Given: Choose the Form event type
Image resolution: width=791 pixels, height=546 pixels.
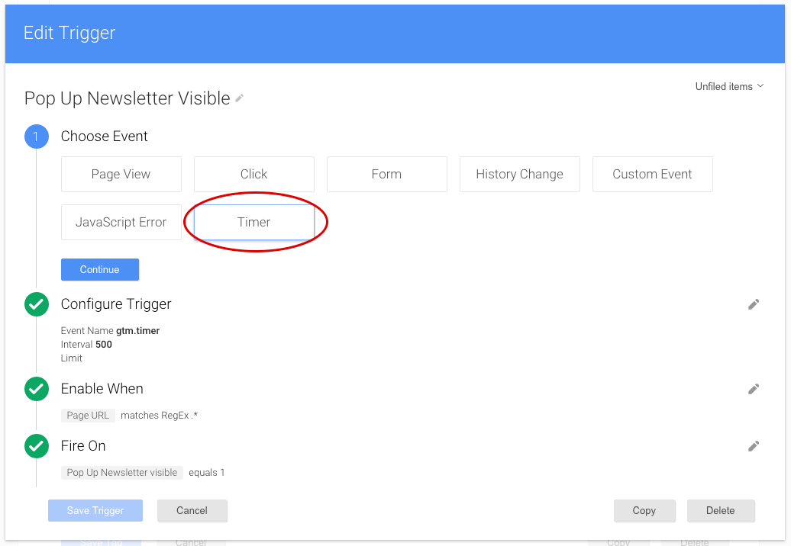Looking at the screenshot, I should coord(387,175).
